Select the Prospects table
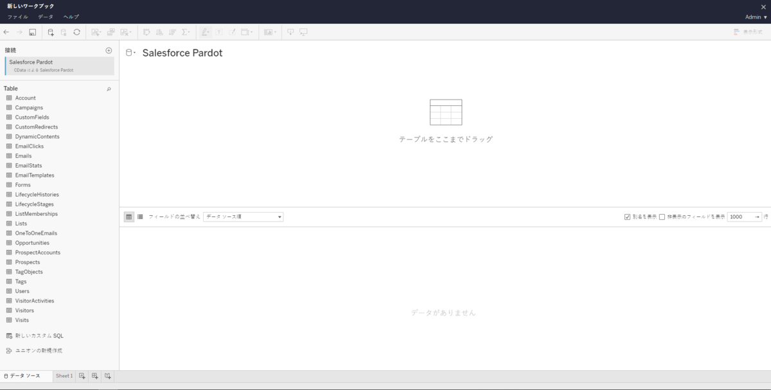The height and width of the screenshot is (390, 771). [x=28, y=261]
